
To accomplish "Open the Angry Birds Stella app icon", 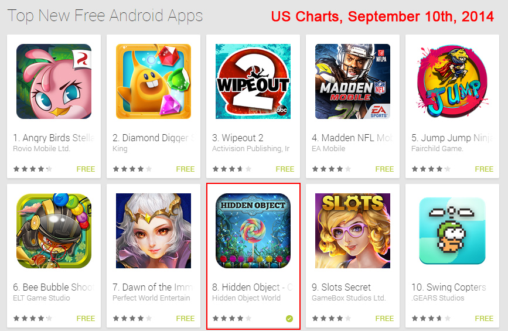I will 54,81.
